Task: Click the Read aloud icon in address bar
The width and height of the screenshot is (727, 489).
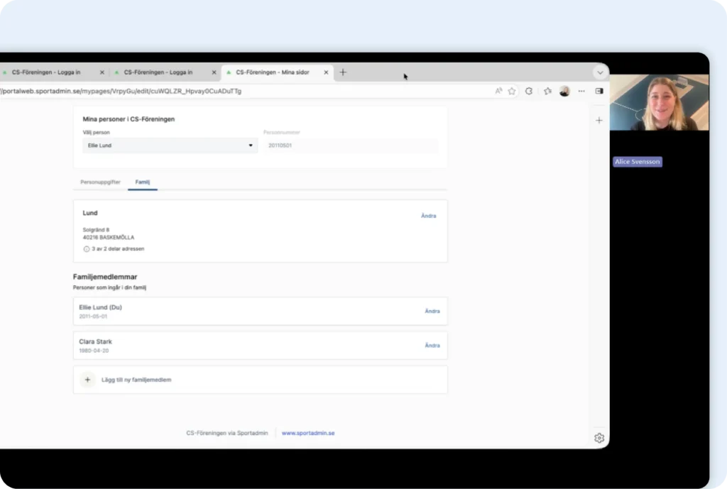Action: (498, 91)
